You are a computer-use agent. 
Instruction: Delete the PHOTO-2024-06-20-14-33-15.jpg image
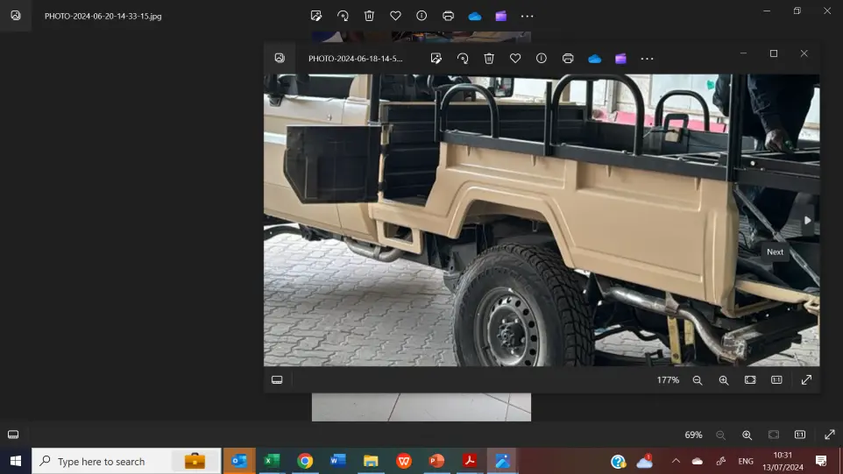click(x=370, y=16)
